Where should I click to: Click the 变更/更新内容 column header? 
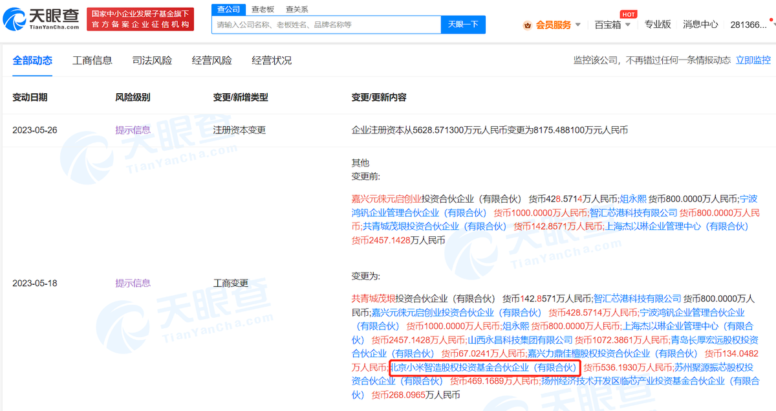click(379, 97)
